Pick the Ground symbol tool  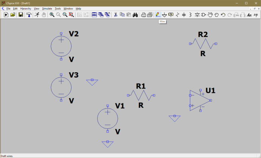[x=165, y=15]
